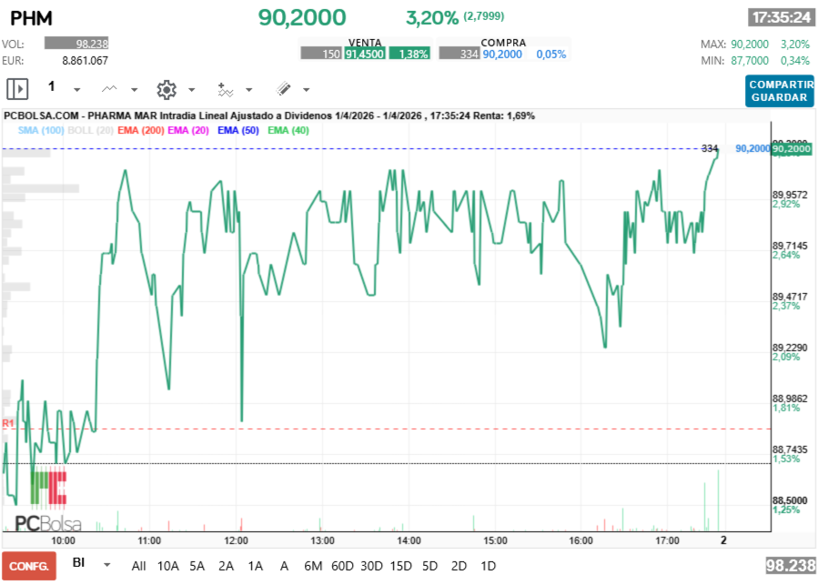Toggle the side panel icon

(x=17, y=89)
